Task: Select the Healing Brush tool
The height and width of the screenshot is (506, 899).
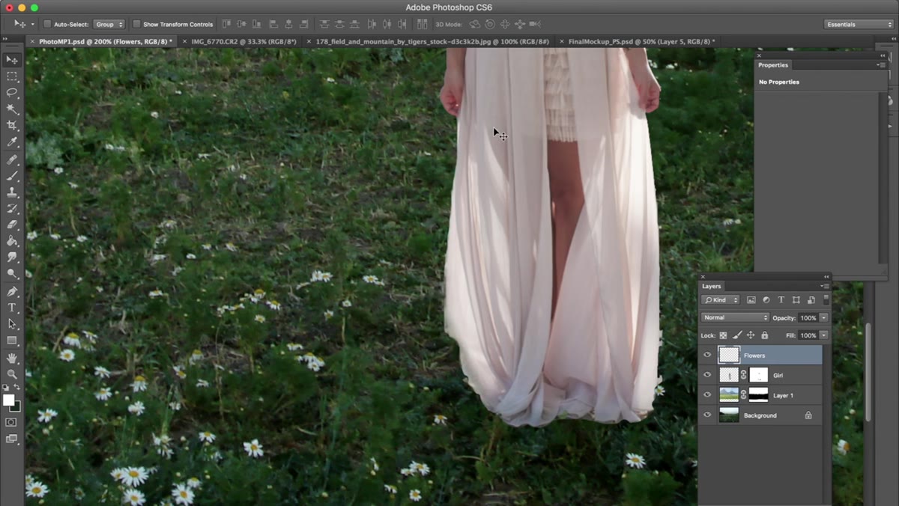Action: (12, 159)
